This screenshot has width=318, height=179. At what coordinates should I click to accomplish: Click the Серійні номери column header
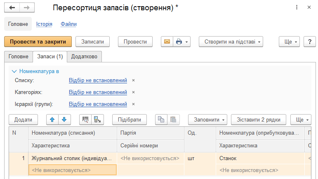(x=151, y=145)
